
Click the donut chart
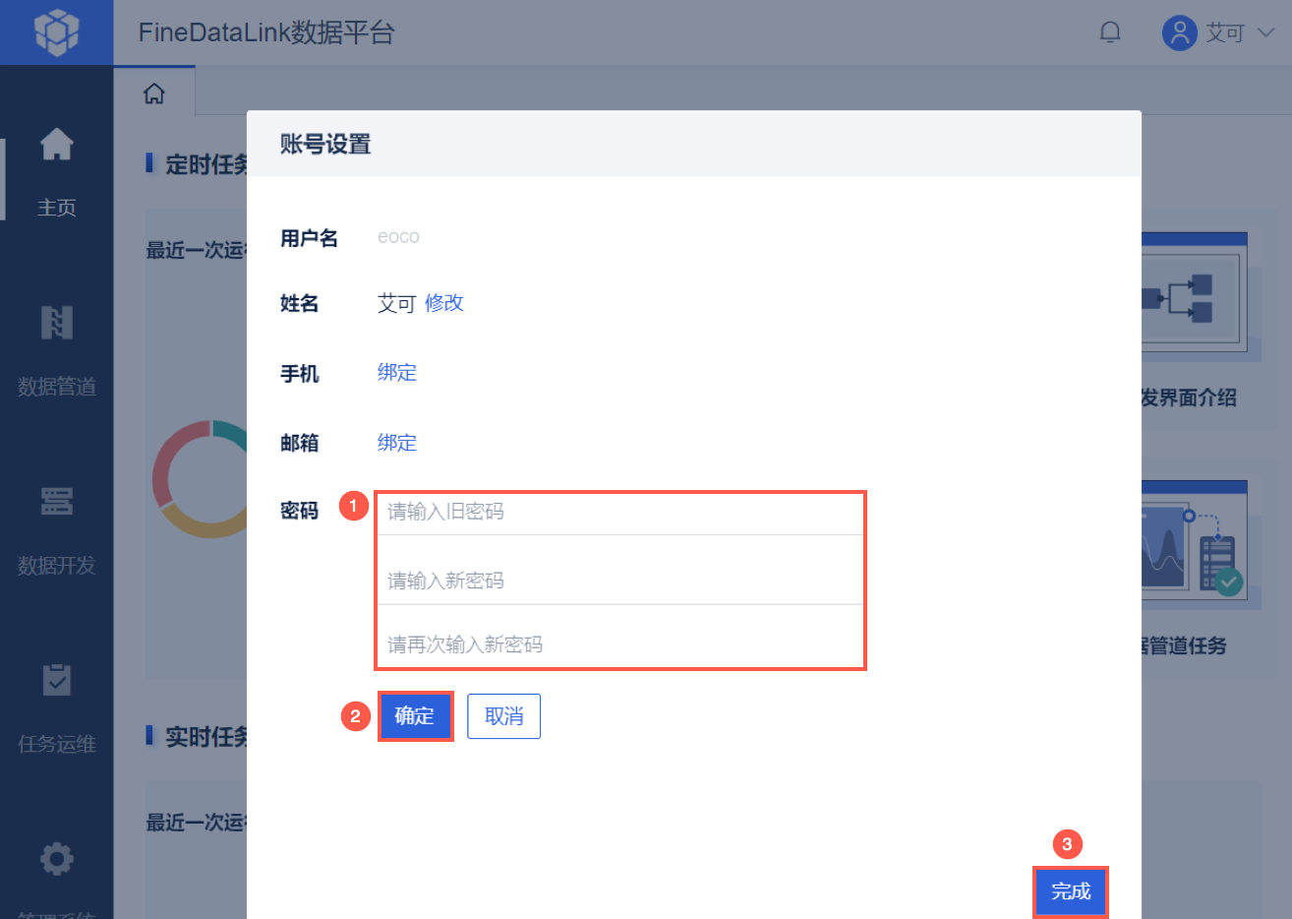tap(200, 479)
